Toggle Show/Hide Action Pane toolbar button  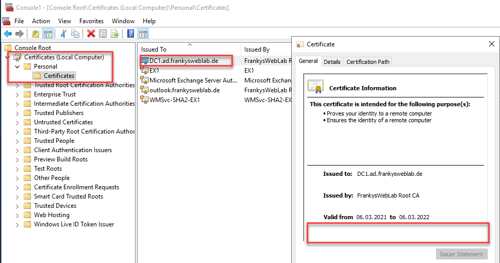click(143, 34)
